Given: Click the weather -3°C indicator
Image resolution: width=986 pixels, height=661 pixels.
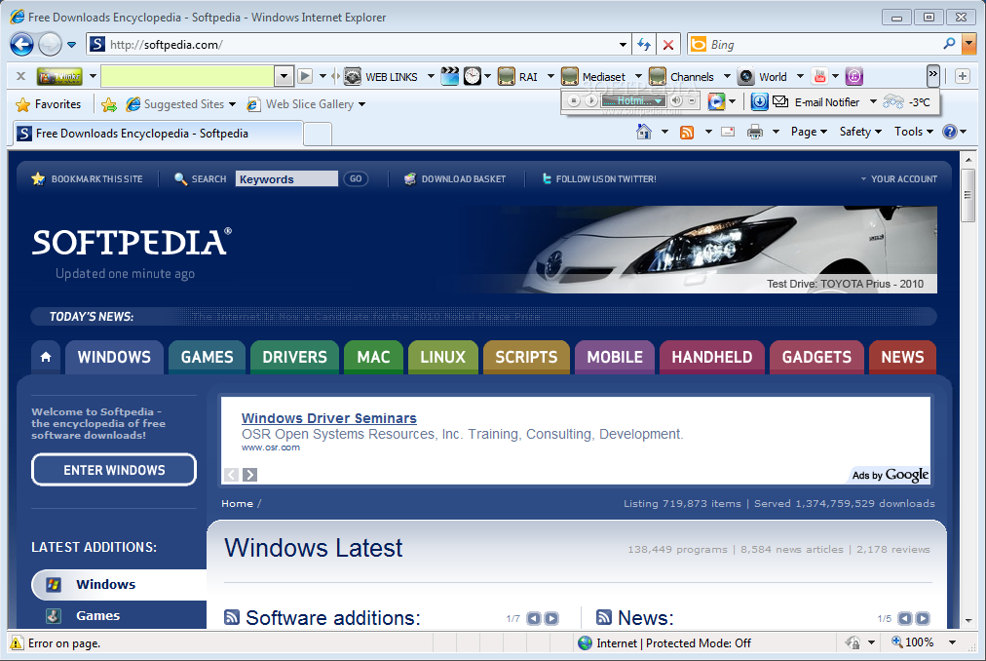Looking at the screenshot, I should coord(906,102).
